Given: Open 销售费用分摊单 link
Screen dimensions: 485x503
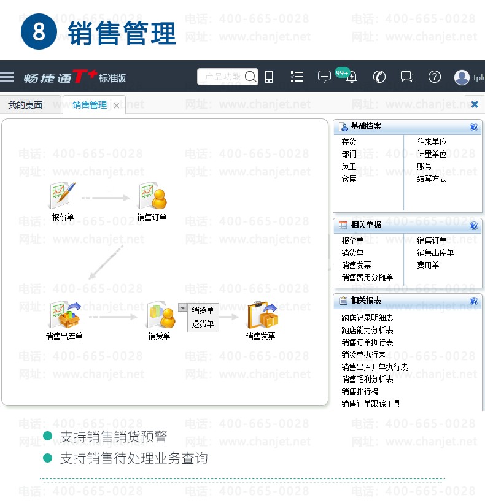Looking at the screenshot, I should point(367,277).
